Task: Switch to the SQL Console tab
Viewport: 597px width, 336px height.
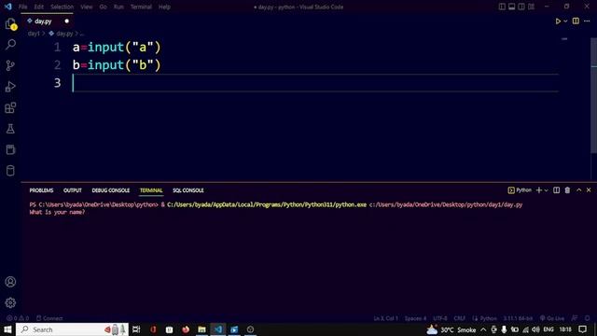Action: pyautogui.click(x=188, y=190)
